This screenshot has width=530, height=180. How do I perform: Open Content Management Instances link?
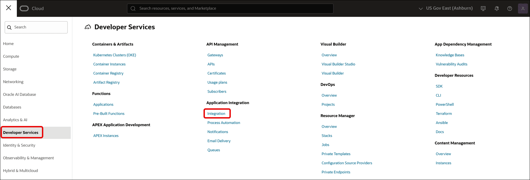pyautogui.click(x=443, y=163)
